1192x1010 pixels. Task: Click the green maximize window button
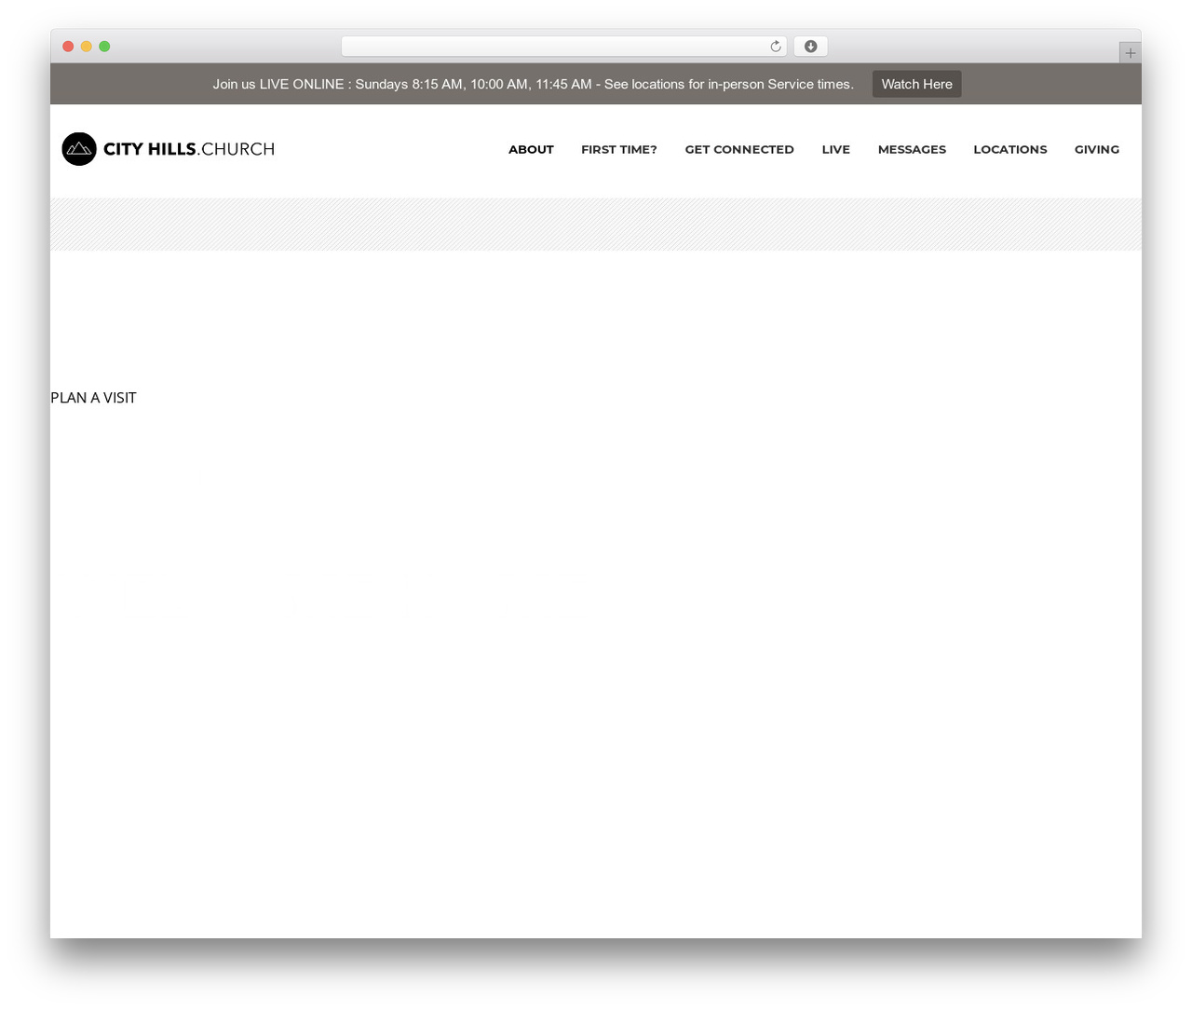(x=104, y=47)
